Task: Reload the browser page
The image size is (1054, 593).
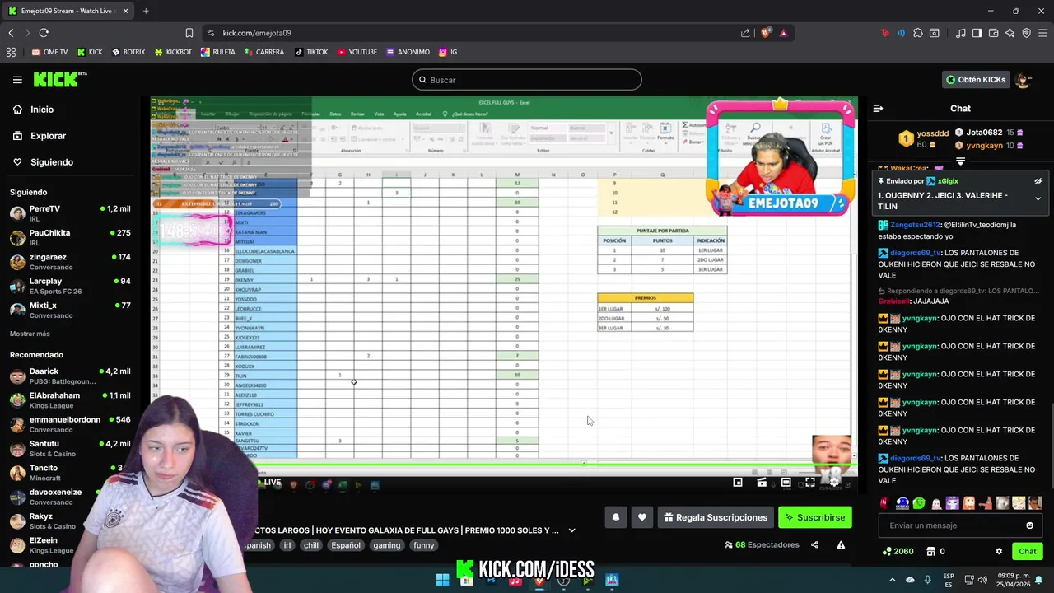Action: click(x=44, y=33)
